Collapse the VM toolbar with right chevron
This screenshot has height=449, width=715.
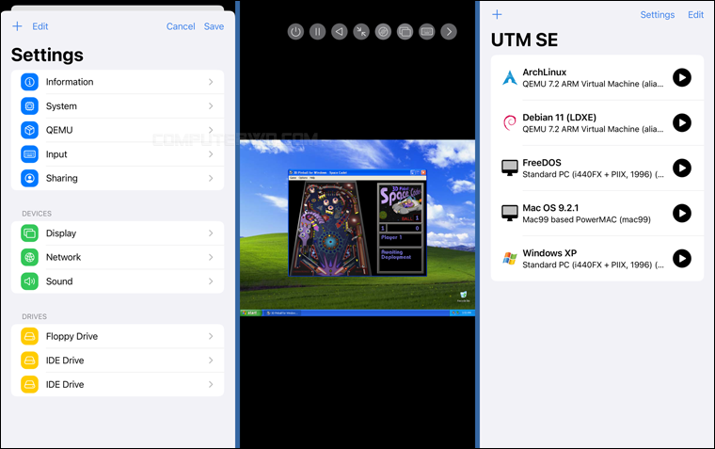pyautogui.click(x=449, y=32)
